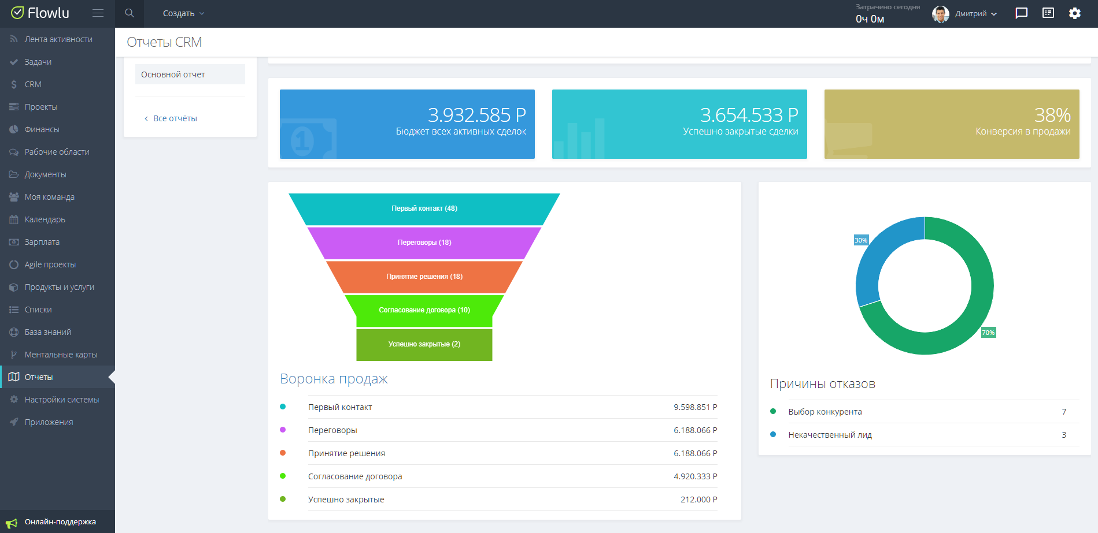Open the Создать dropdown

point(183,13)
